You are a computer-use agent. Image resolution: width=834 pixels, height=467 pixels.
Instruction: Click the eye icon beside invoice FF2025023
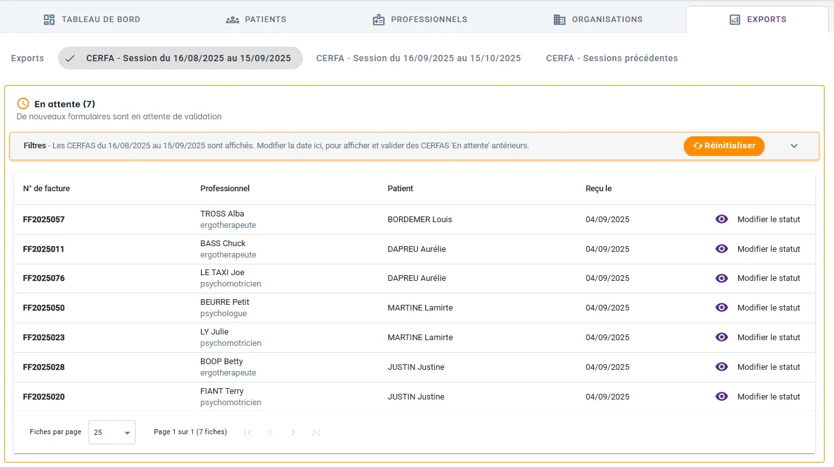pos(722,338)
